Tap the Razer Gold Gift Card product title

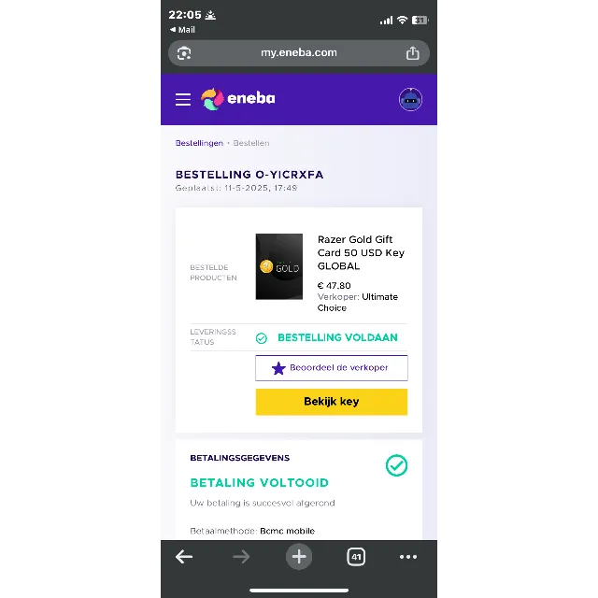tap(361, 252)
